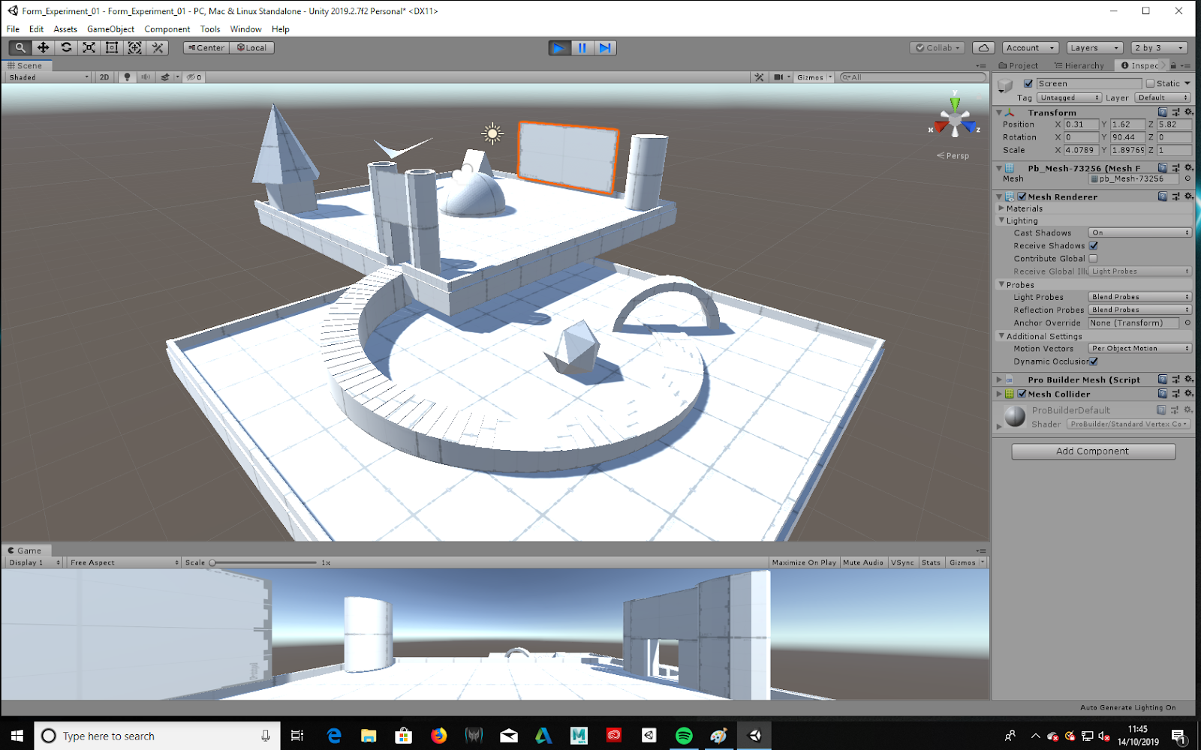1201x750 pixels.
Task: Click the Stats button in Game view
Action: (931, 562)
